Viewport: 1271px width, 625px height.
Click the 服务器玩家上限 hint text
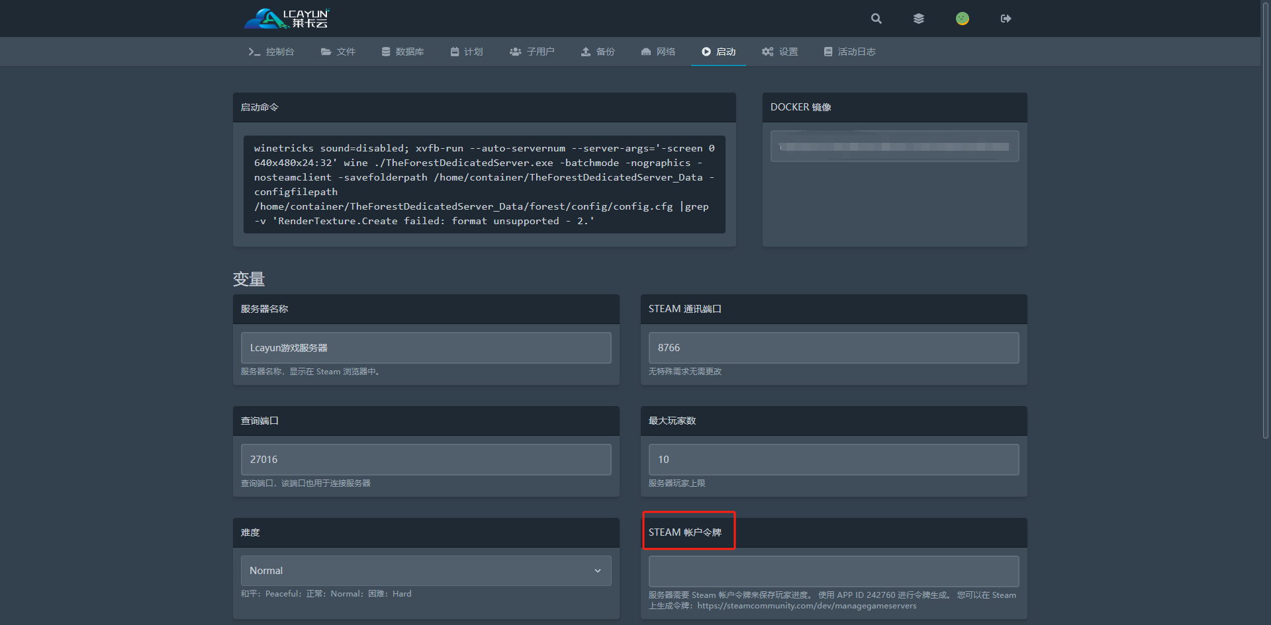point(677,483)
